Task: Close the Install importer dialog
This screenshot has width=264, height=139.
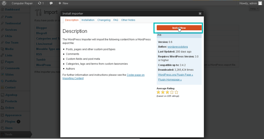Action: coord(200,13)
